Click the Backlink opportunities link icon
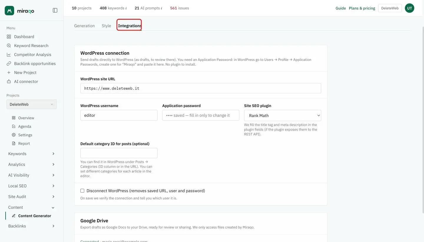The height and width of the screenshot is (242, 424). pos(9,64)
